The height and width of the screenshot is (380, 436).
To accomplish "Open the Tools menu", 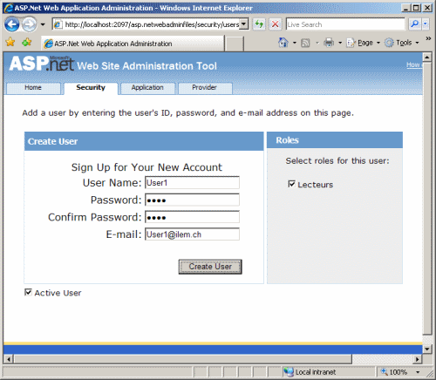I will point(402,43).
